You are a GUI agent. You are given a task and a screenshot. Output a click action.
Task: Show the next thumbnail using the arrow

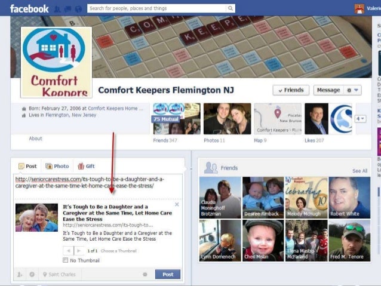(79, 251)
